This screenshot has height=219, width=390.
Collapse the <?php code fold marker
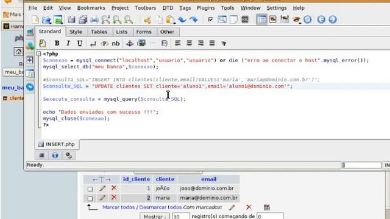pyautogui.click(x=38, y=54)
